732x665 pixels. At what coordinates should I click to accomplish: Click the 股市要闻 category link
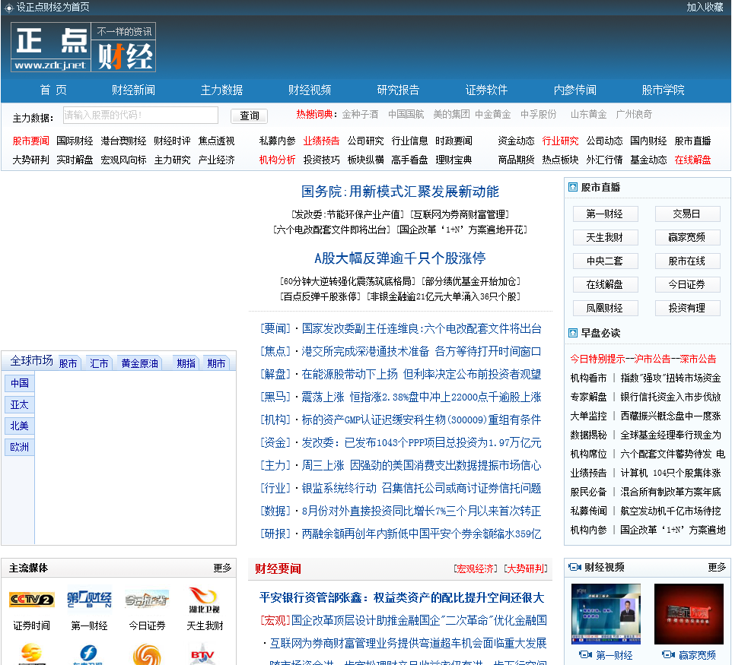[30, 141]
